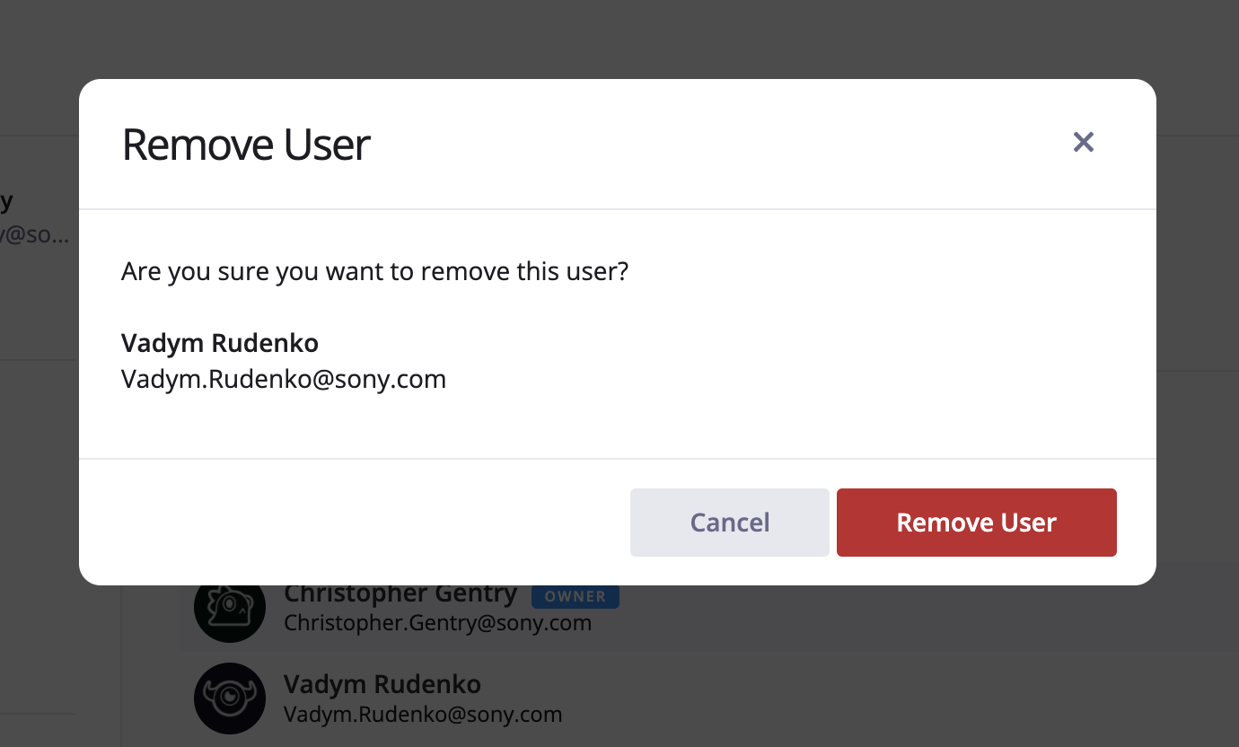Click Christopher.Gentry@sony.com email in background list

point(438,623)
